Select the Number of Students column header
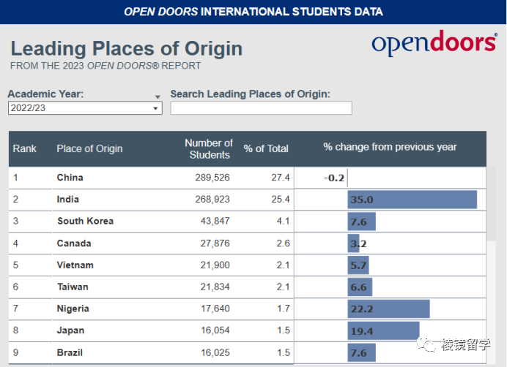This screenshot has width=507, height=367. click(209, 148)
